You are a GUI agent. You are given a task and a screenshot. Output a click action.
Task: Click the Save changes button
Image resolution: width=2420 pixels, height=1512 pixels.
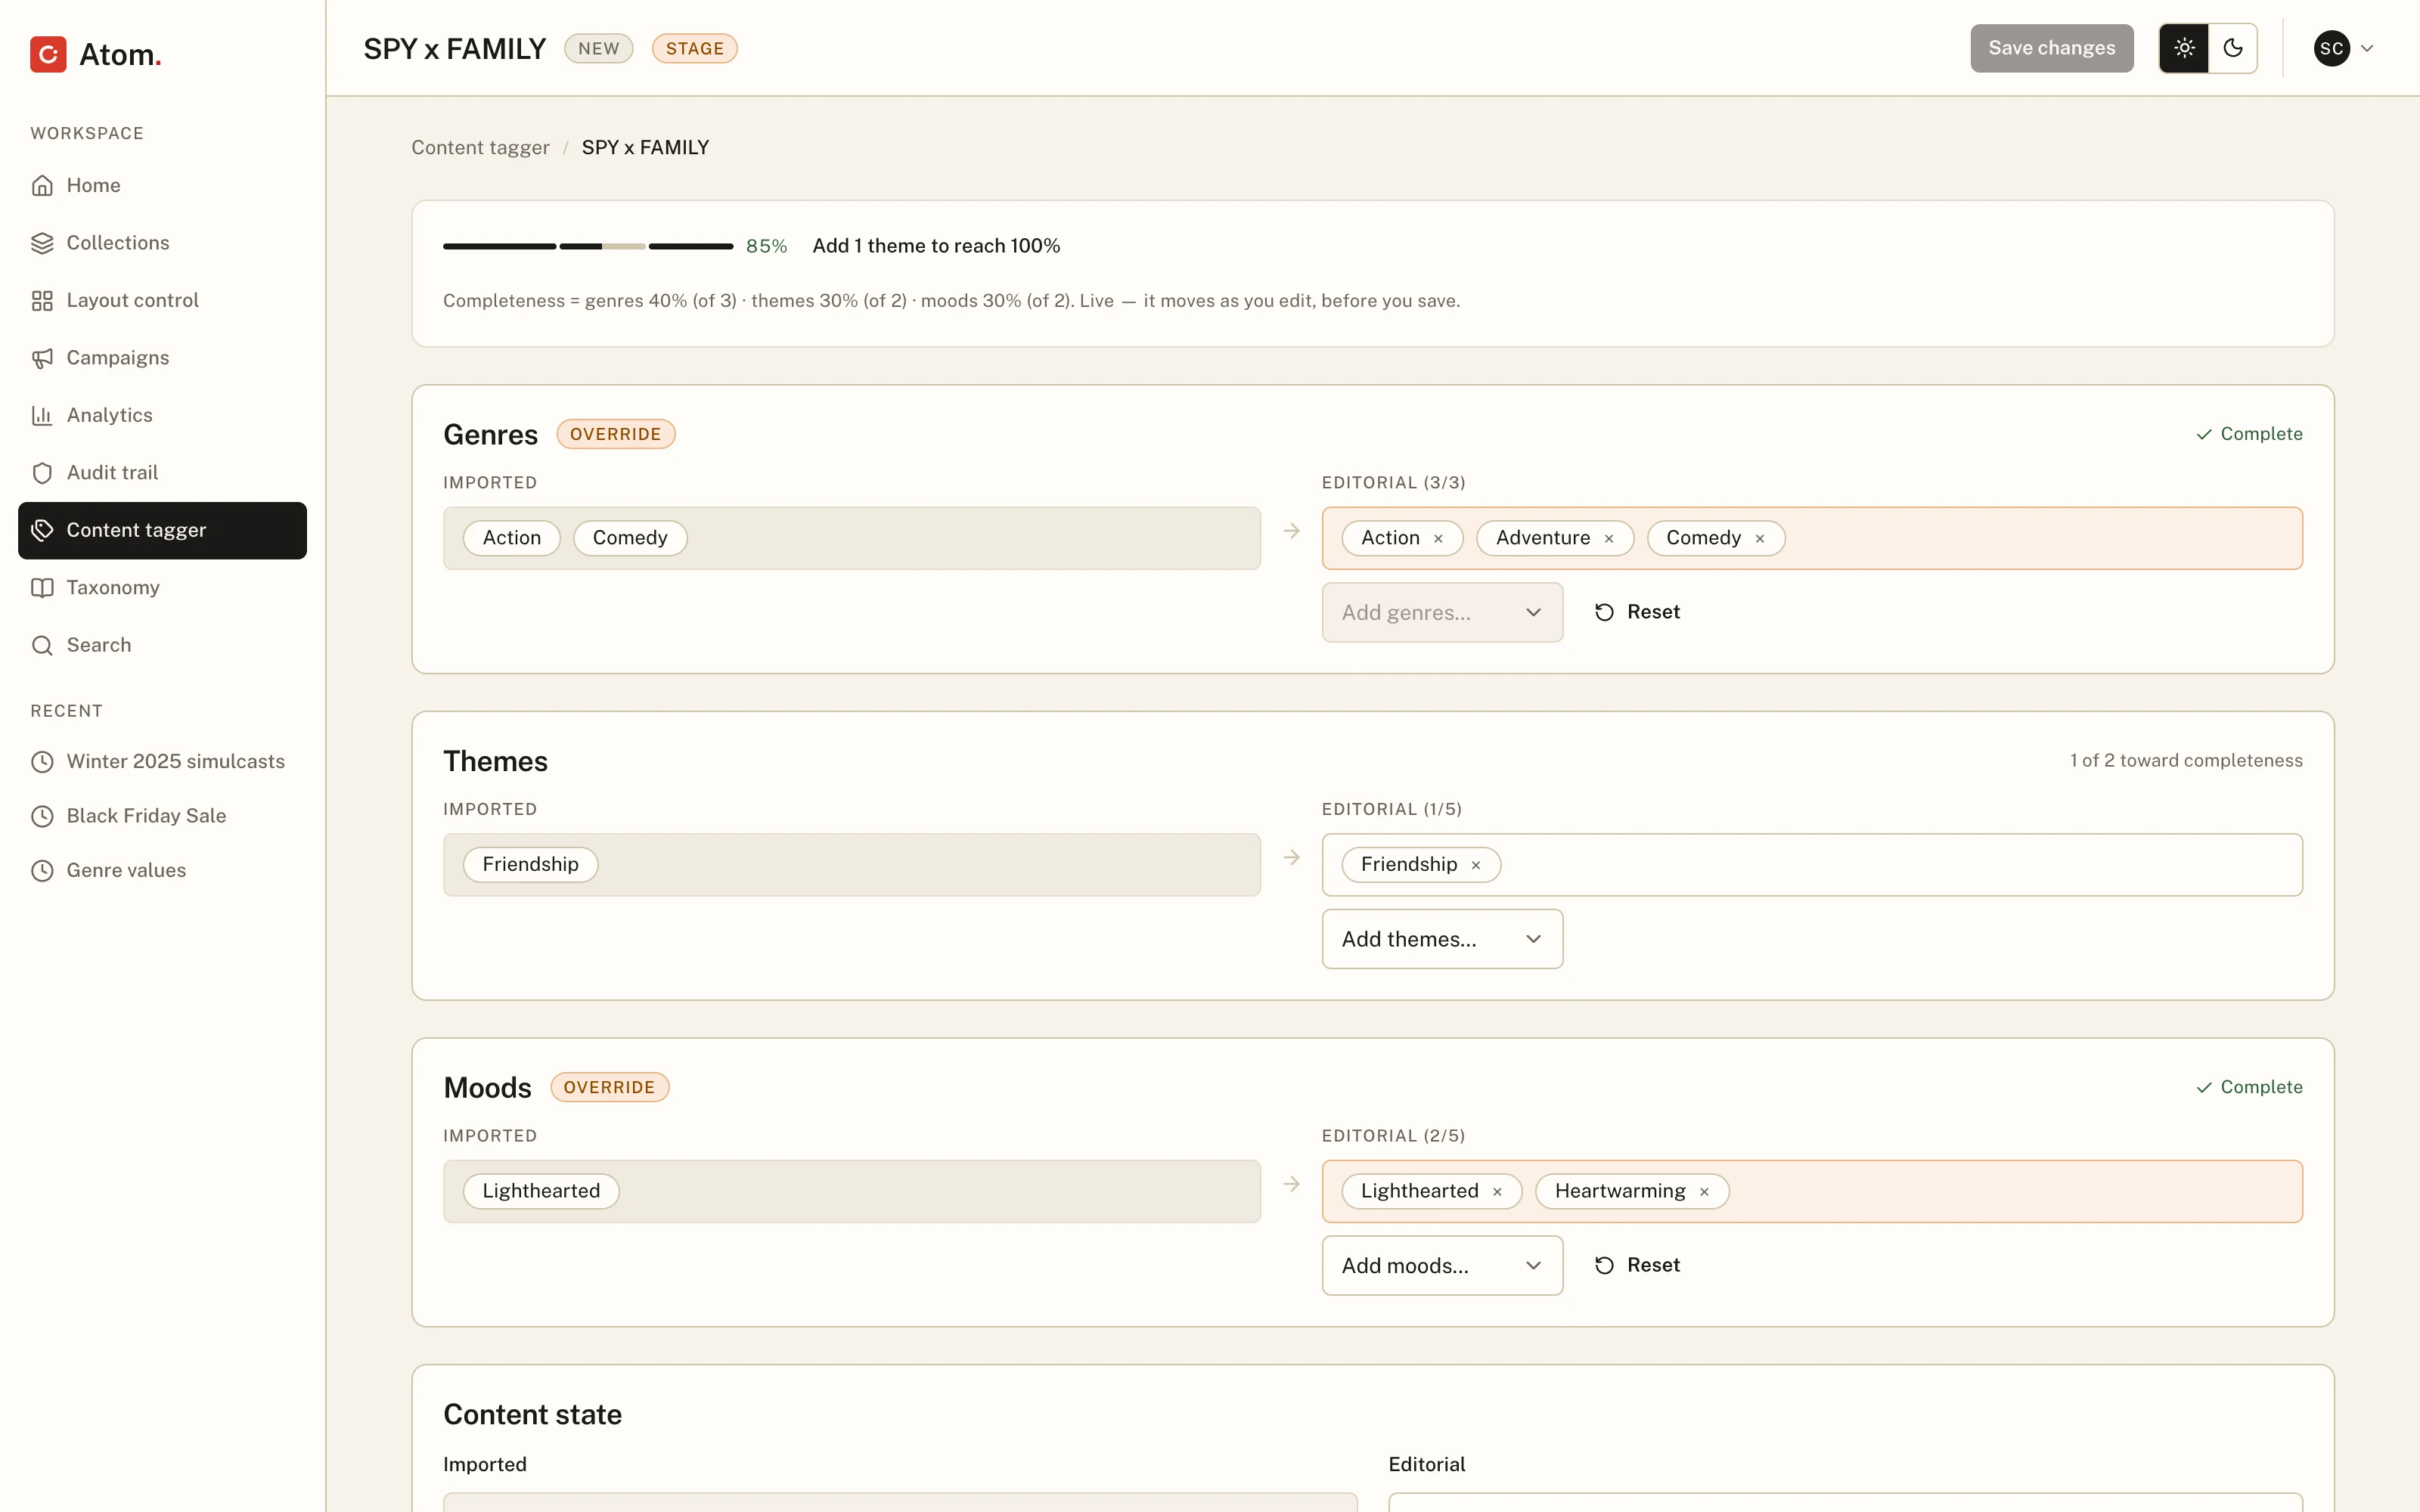(2051, 48)
